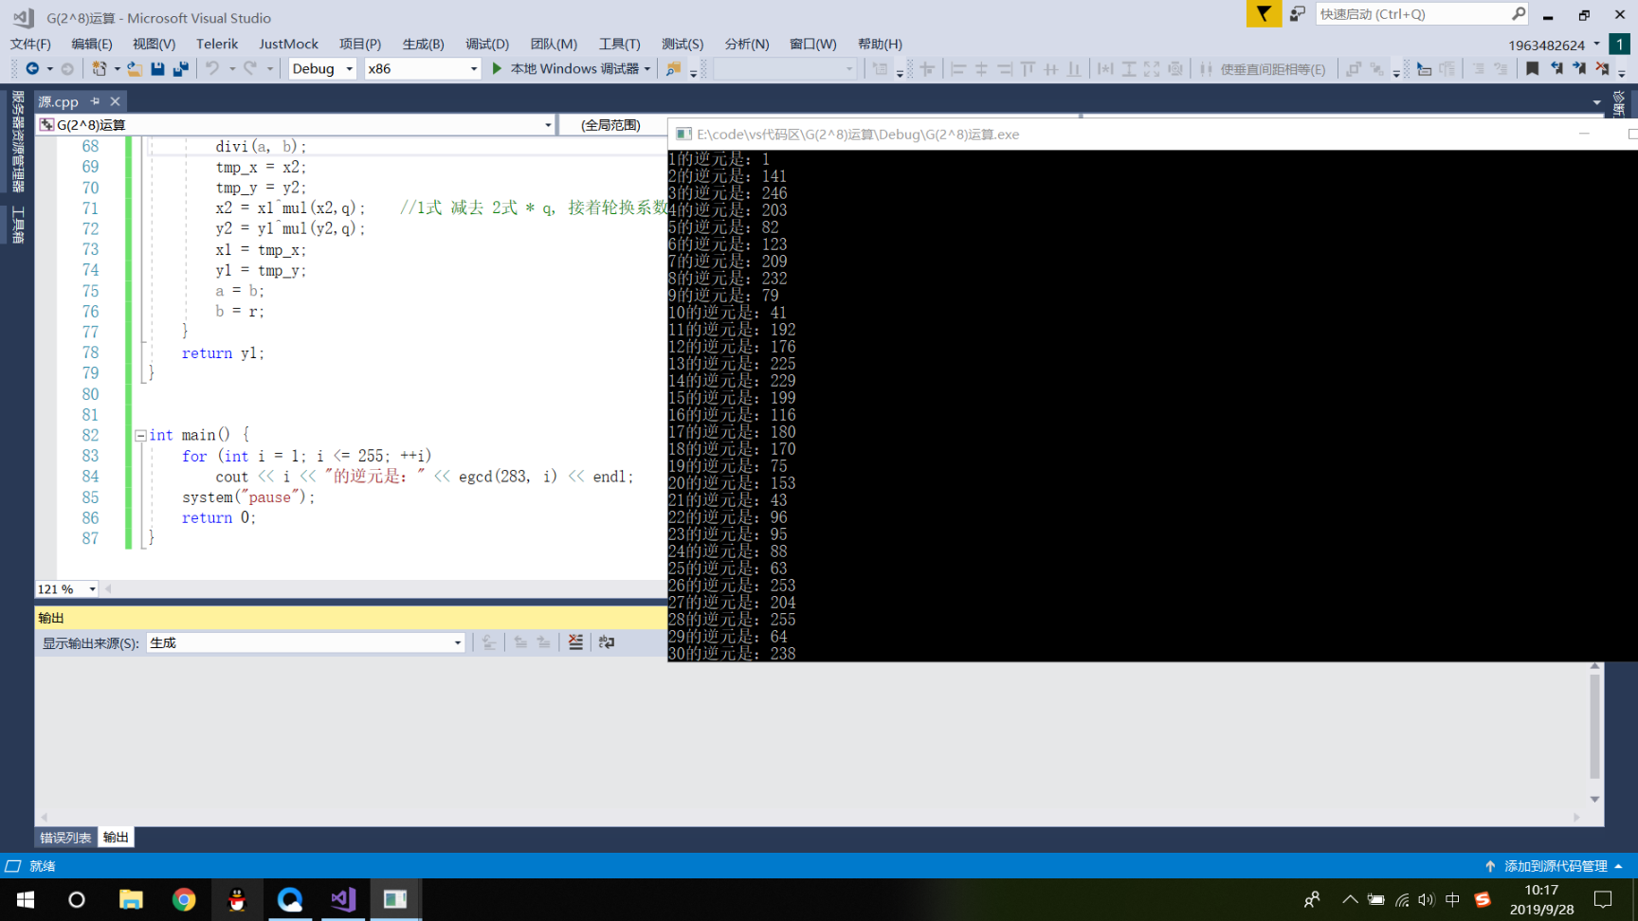Open the Windows notification center icon

click(x=1603, y=899)
